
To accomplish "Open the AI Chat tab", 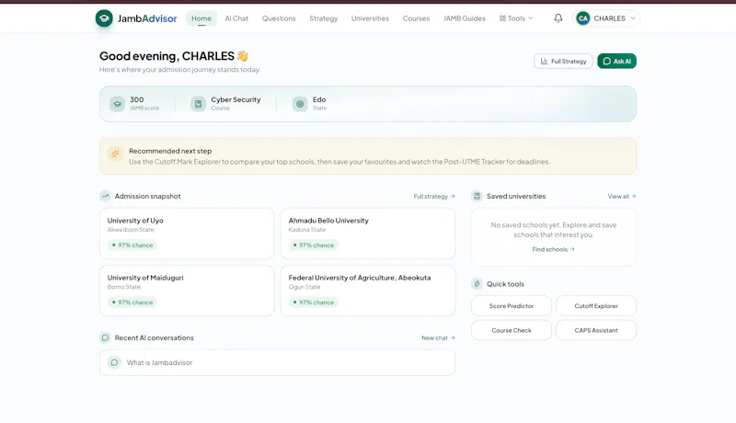I will point(236,18).
